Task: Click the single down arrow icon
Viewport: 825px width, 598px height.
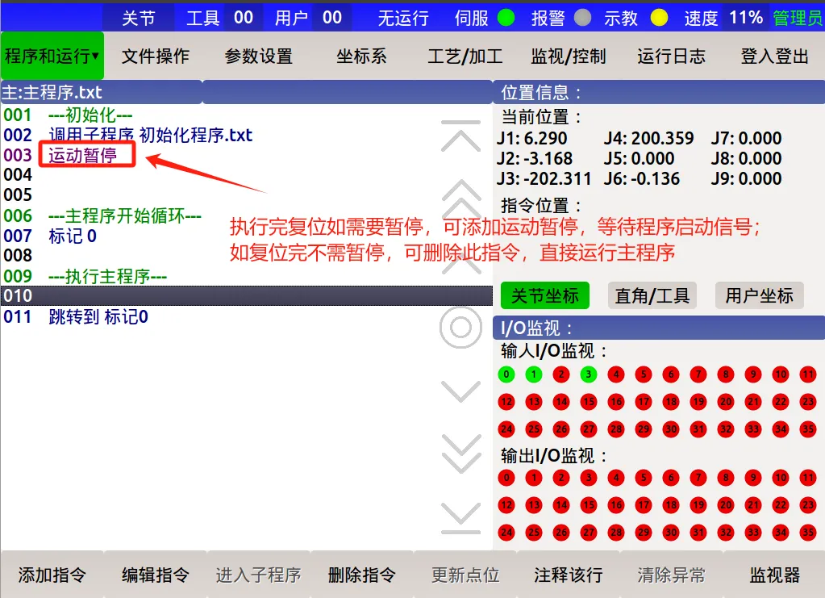Action: click(x=461, y=391)
